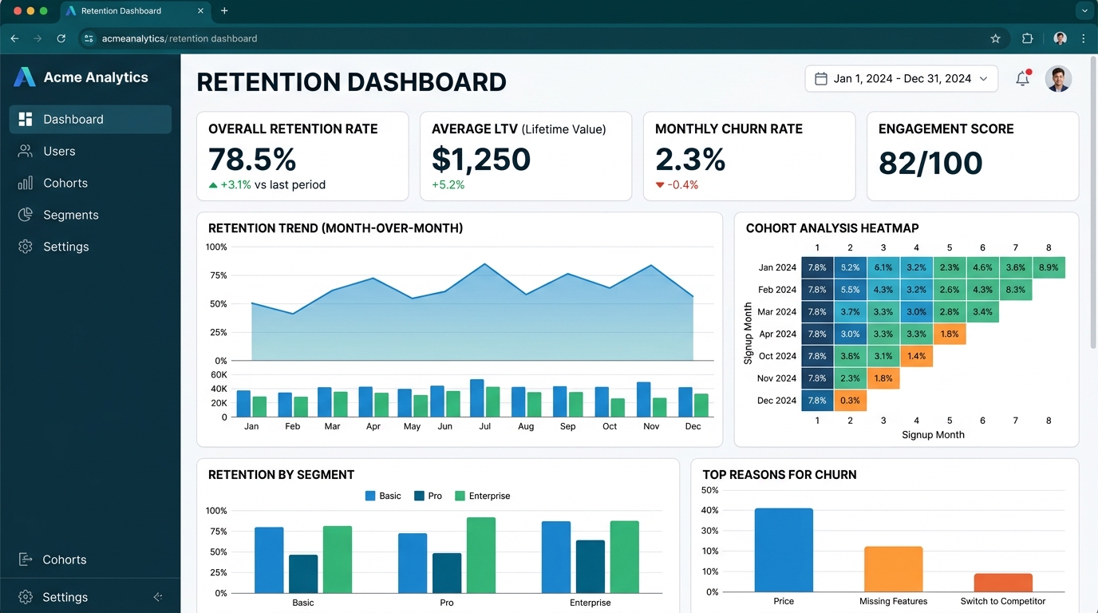Click the 2.3% monthly churn value
Viewport: 1098px width, 613px height.
tap(690, 160)
